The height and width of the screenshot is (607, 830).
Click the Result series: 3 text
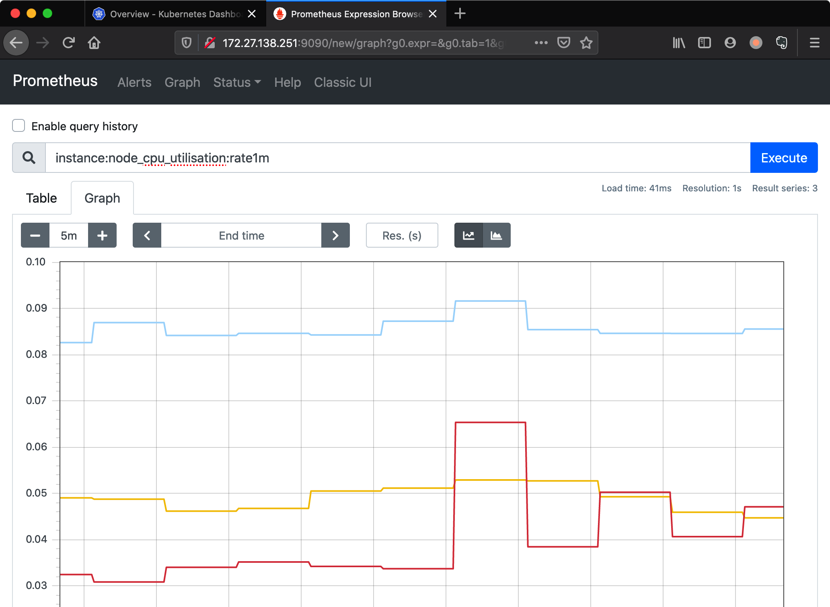coord(785,188)
